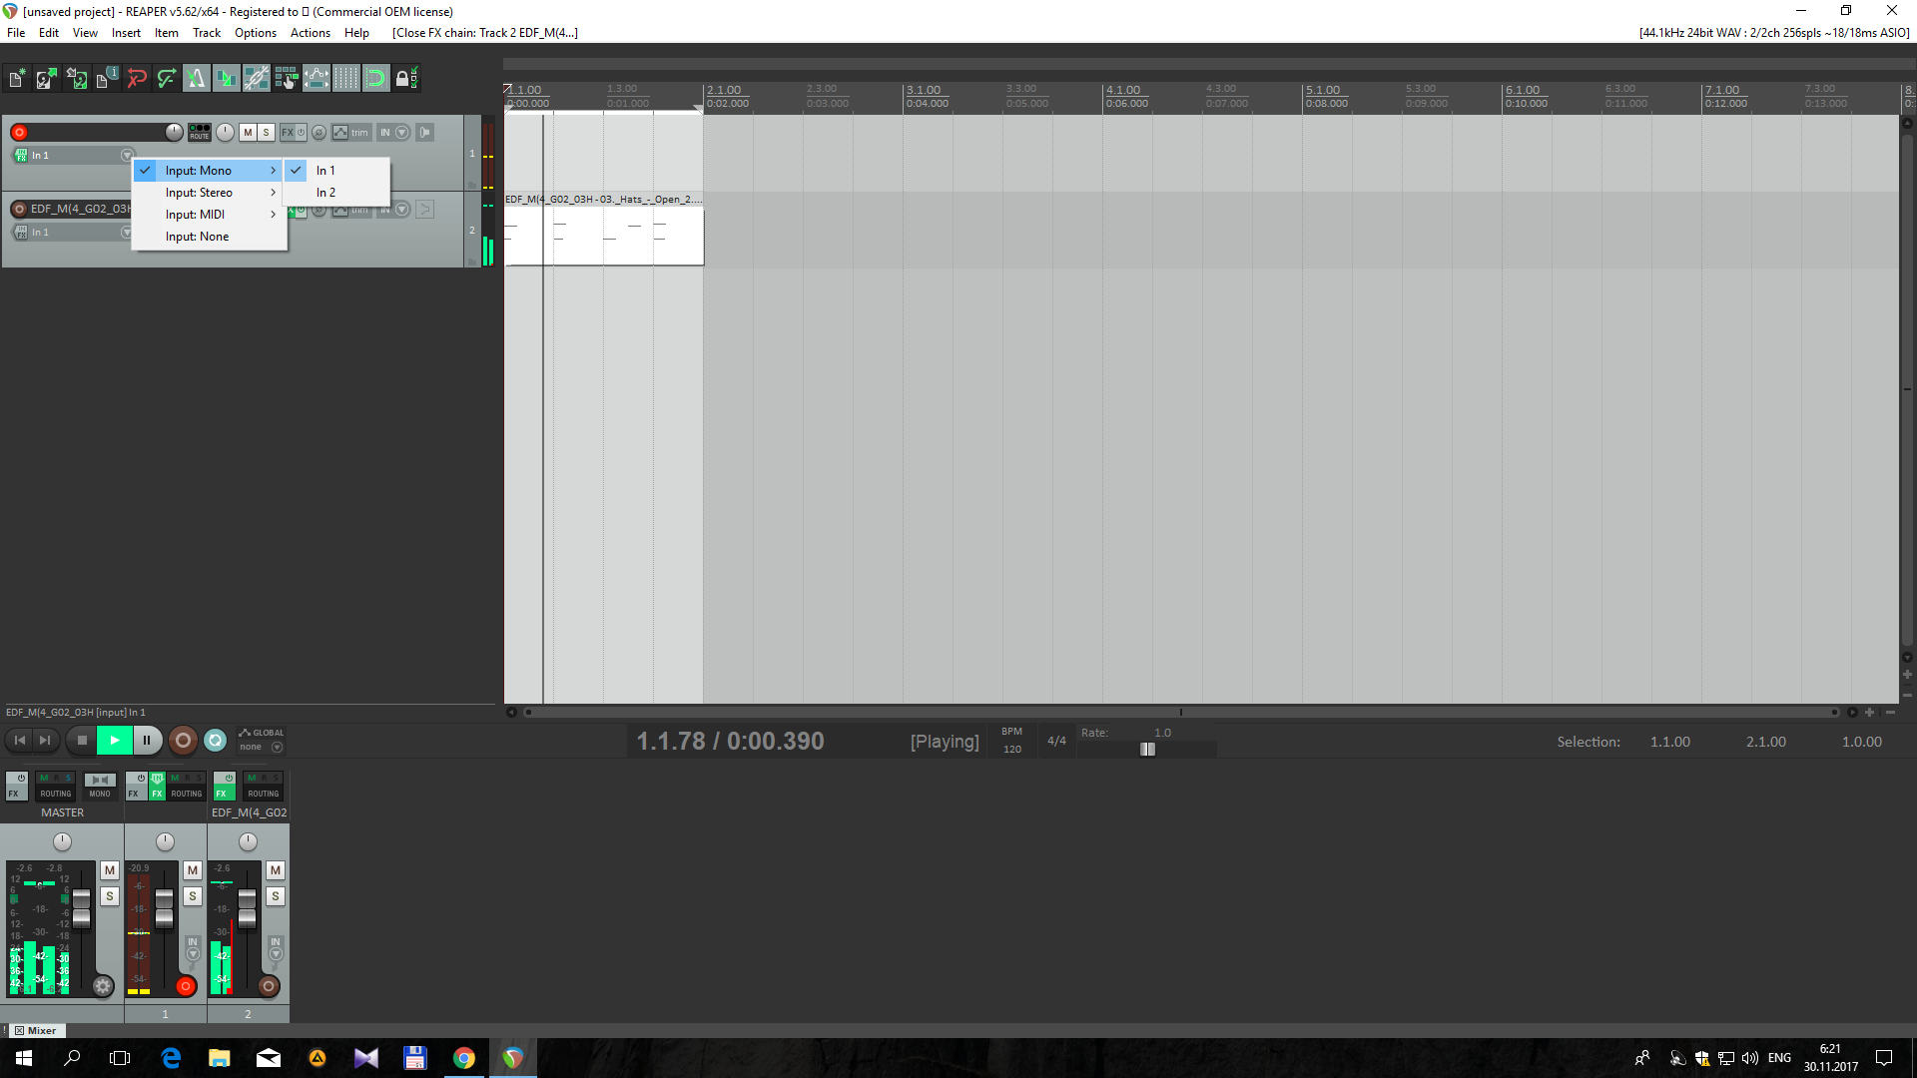Toggle the snap magnet toolbar icon
Screen dimensions: 1917x1078
(x=375, y=78)
